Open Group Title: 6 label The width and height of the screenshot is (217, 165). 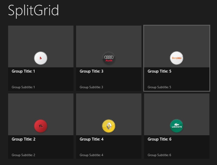click(x=159, y=139)
